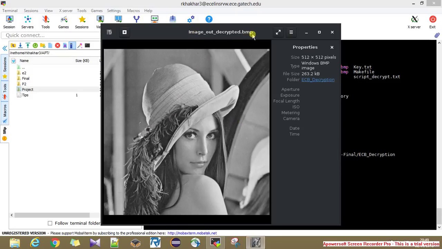Click the mobaxterm.mobatek.net link
The image size is (442, 249).
pyautogui.click(x=192, y=233)
